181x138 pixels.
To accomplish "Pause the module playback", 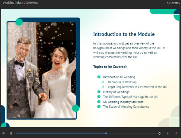I will (11, 133).
